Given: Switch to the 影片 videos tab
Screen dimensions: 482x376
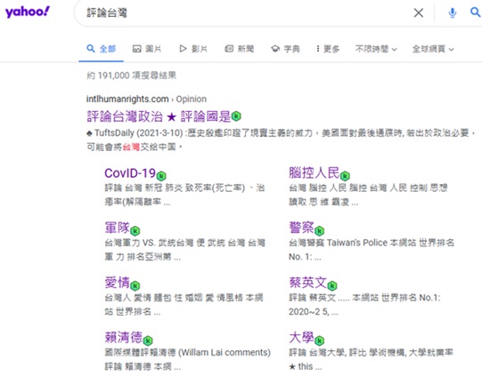Looking at the screenshot, I should pos(193,49).
